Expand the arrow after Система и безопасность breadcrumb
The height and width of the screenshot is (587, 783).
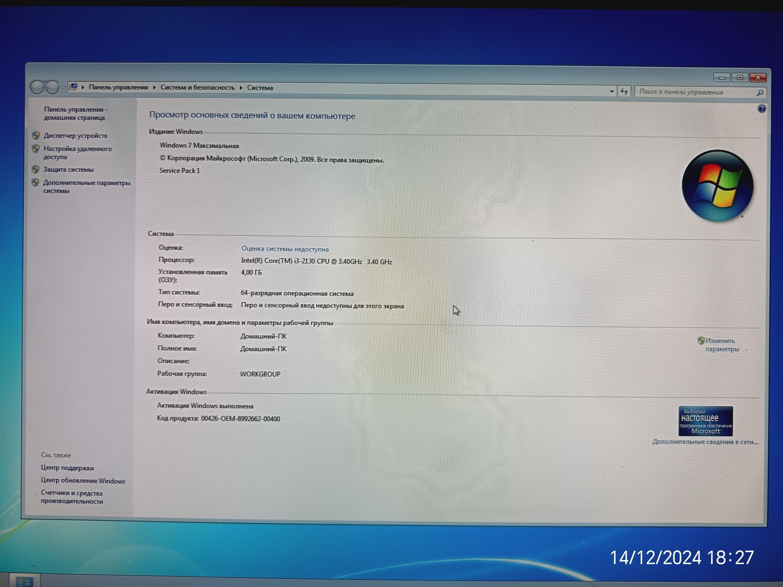241,88
